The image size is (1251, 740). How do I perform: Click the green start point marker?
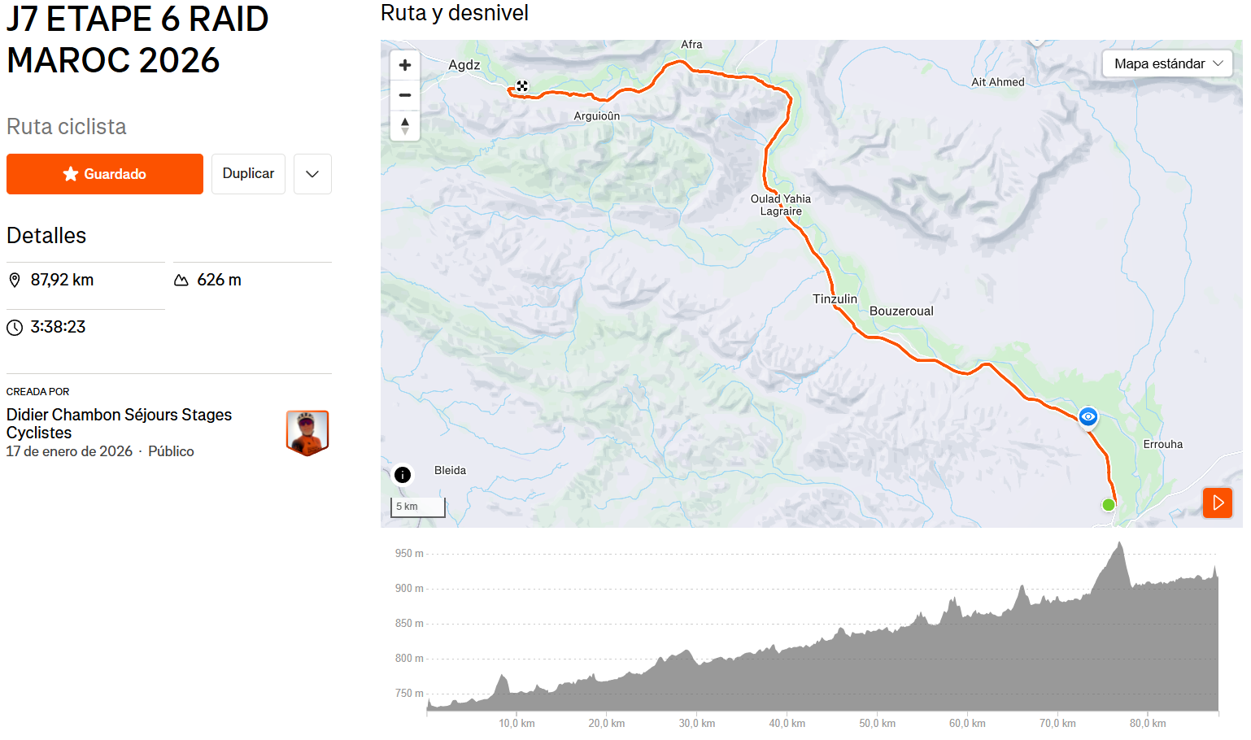point(1108,505)
